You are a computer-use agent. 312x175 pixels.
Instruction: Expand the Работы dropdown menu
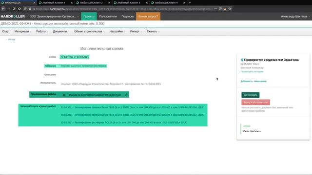(x=42, y=32)
